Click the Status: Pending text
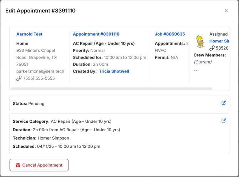Image resolution: width=239 pixels, height=177 pixels. 29,103
